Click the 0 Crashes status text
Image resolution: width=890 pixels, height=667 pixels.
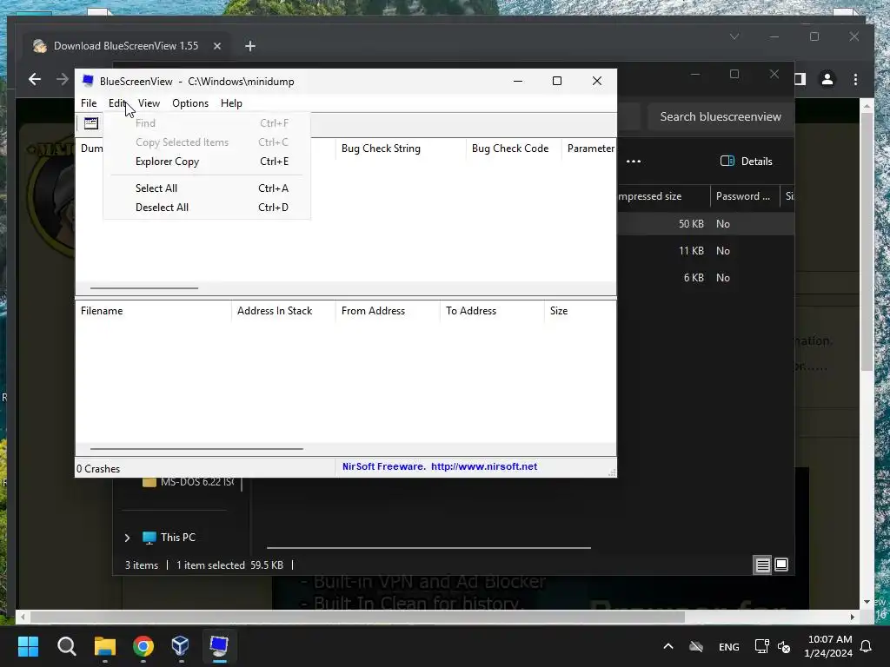click(98, 469)
